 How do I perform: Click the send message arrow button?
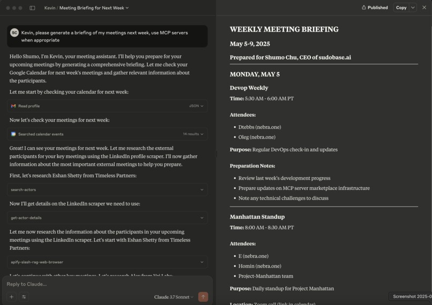coord(203,297)
